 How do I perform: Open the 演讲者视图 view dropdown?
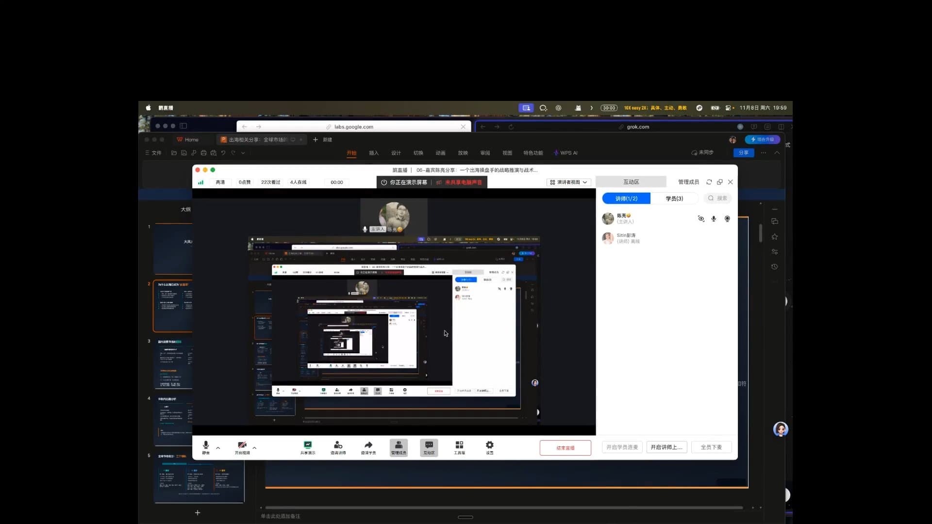pyautogui.click(x=568, y=182)
